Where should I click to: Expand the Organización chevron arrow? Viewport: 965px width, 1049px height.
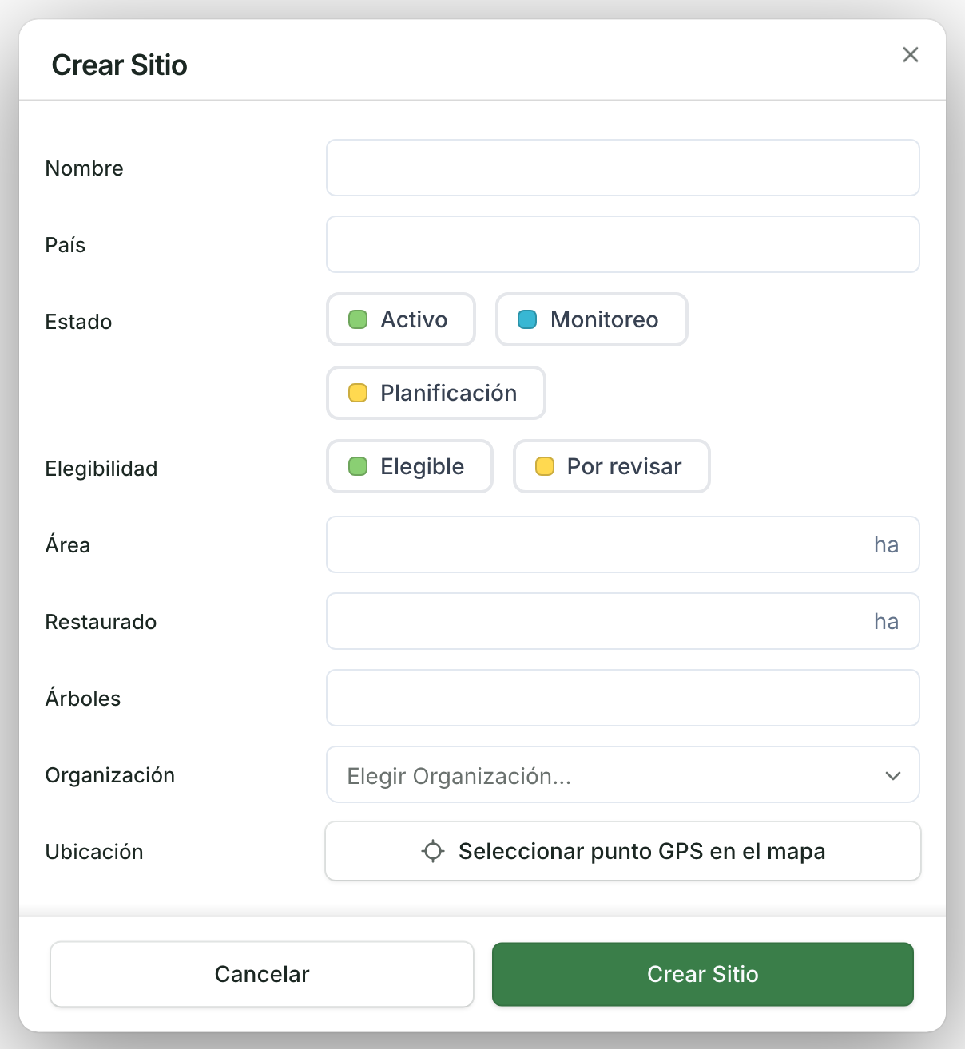pos(893,775)
